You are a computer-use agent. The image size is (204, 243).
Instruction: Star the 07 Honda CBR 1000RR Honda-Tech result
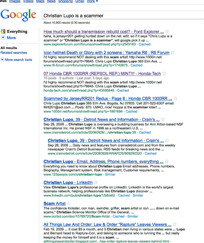[x=164, y=74]
